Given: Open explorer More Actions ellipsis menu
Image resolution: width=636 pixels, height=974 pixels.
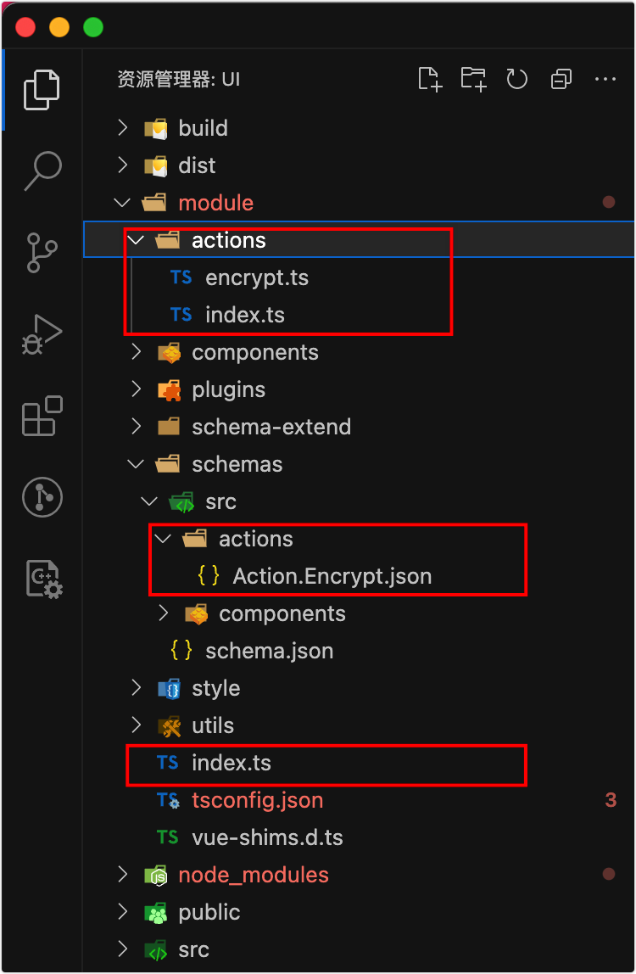Looking at the screenshot, I should tap(605, 79).
